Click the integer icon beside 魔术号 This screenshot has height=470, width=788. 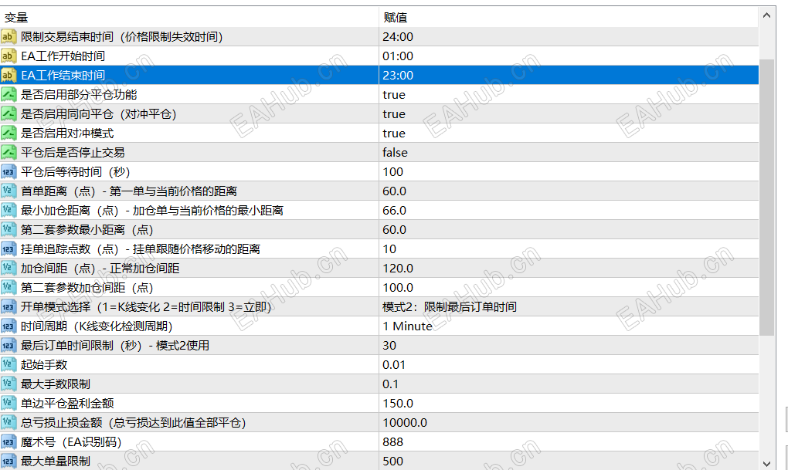pos(8,442)
